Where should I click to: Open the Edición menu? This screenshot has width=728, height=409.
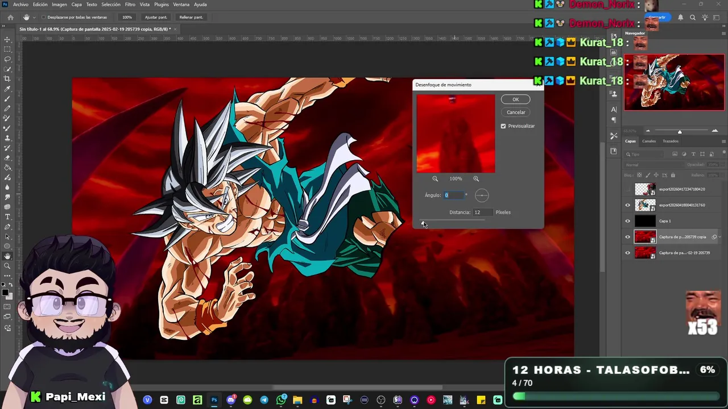click(x=40, y=5)
